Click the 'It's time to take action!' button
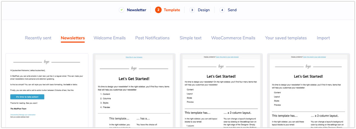 coord(27,97)
